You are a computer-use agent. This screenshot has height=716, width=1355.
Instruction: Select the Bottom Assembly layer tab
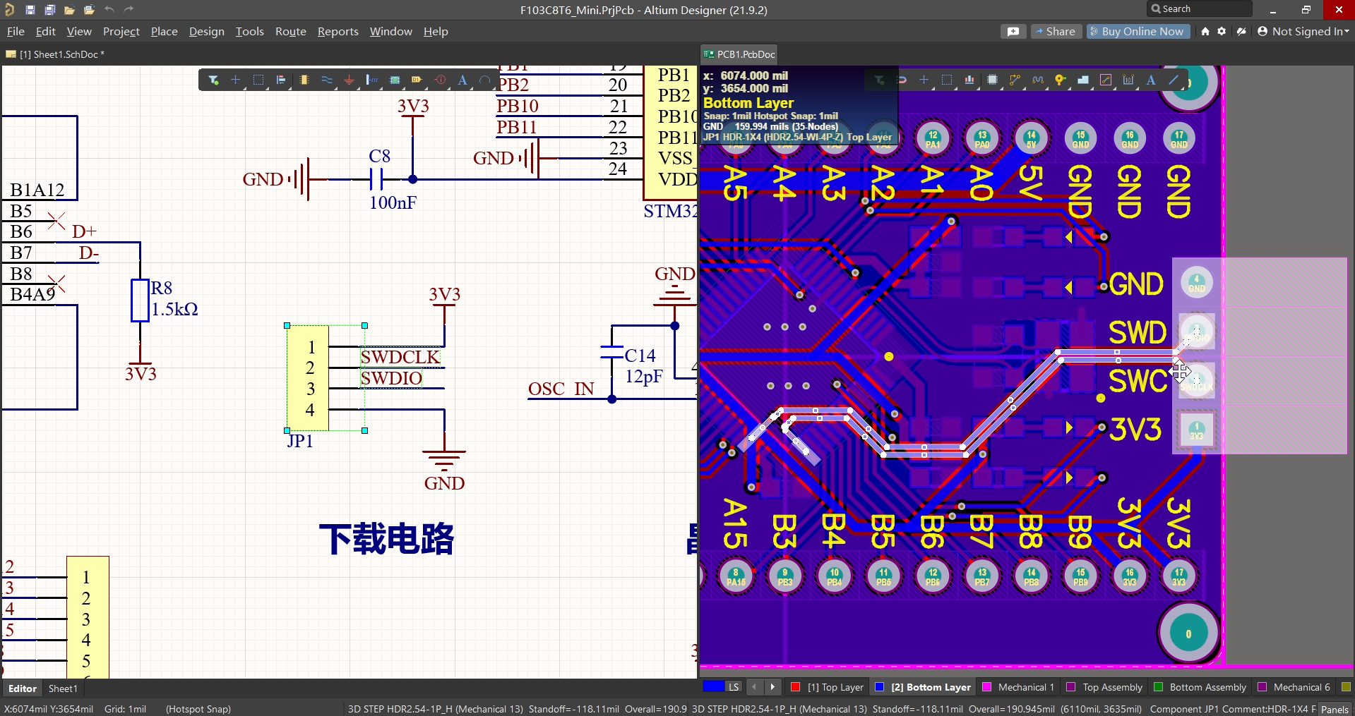tap(1200, 687)
